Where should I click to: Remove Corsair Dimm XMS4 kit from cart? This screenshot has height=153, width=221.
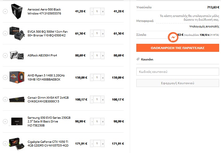(x=5, y=99)
